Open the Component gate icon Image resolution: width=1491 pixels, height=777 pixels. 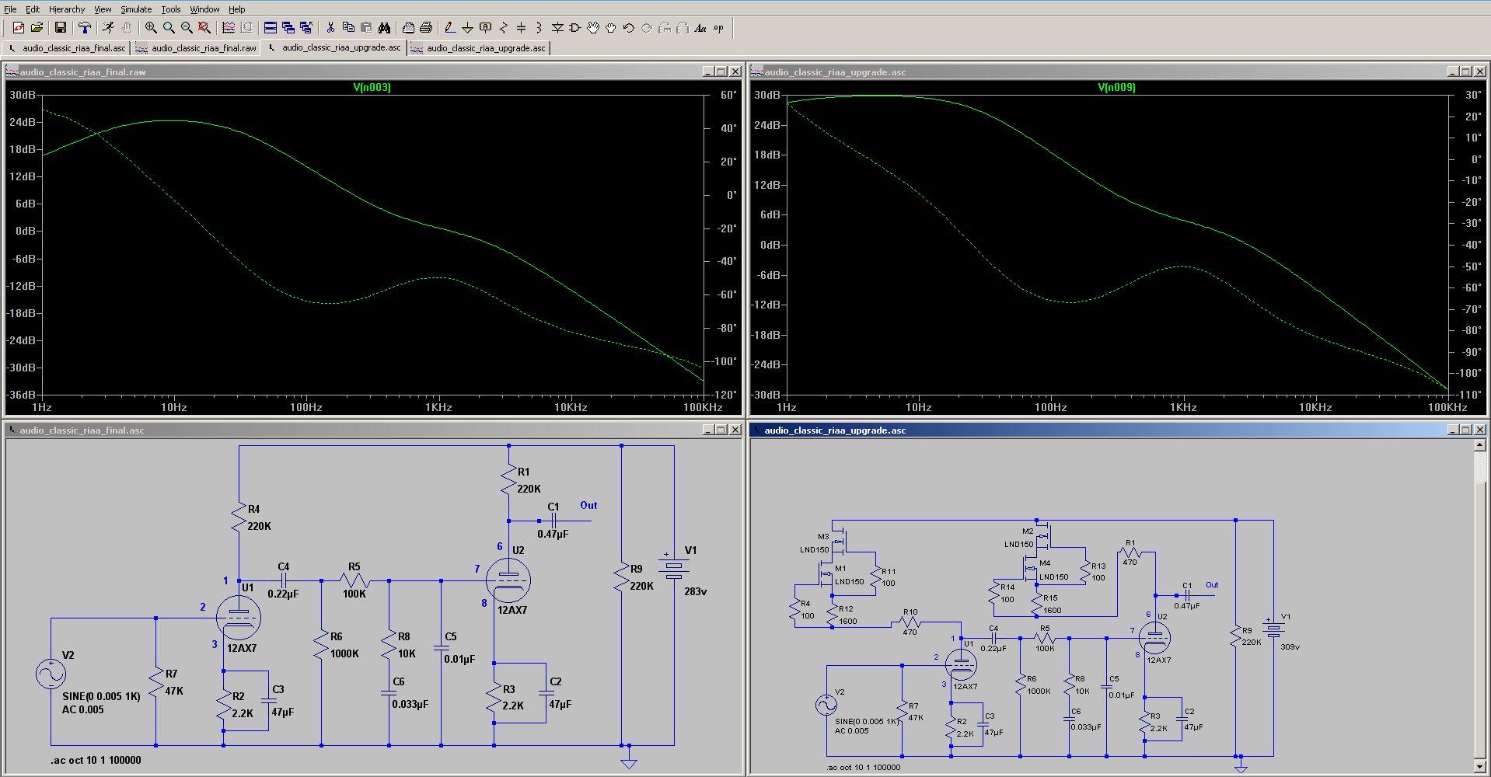[x=575, y=28]
